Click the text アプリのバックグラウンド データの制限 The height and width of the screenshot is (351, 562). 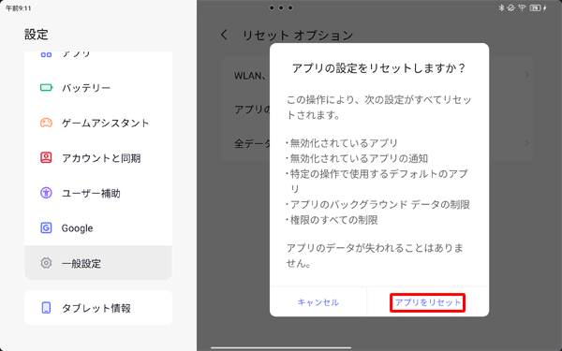pos(379,204)
